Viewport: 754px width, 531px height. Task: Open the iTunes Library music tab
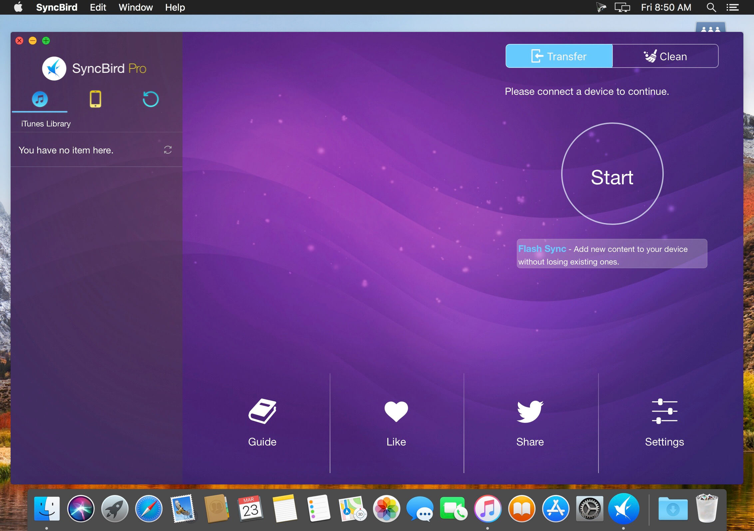40,99
